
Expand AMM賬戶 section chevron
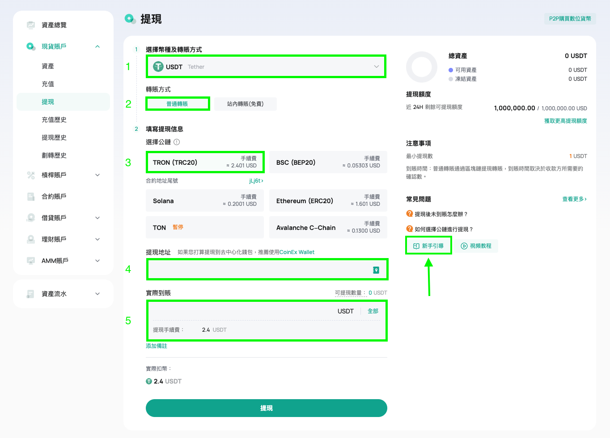click(x=97, y=261)
